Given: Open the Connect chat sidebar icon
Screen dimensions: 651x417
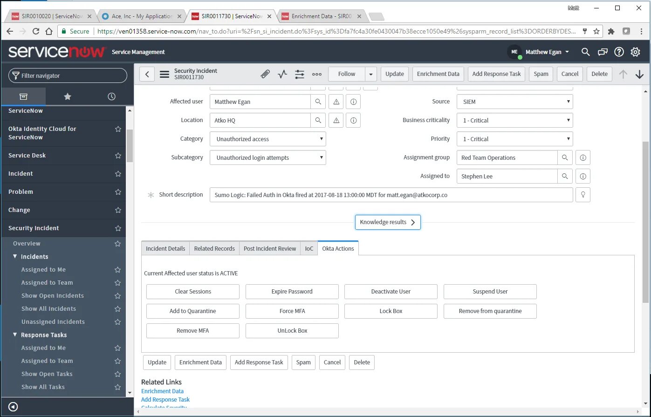Looking at the screenshot, I should pyautogui.click(x=603, y=52).
